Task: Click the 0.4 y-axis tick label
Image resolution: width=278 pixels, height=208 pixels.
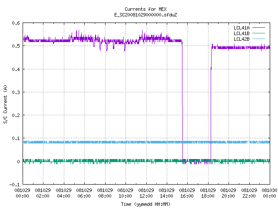Action: (x=16, y=69)
